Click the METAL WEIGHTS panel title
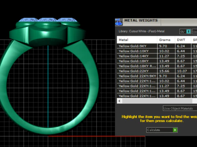This screenshot has width=197, height=147. click(x=141, y=20)
